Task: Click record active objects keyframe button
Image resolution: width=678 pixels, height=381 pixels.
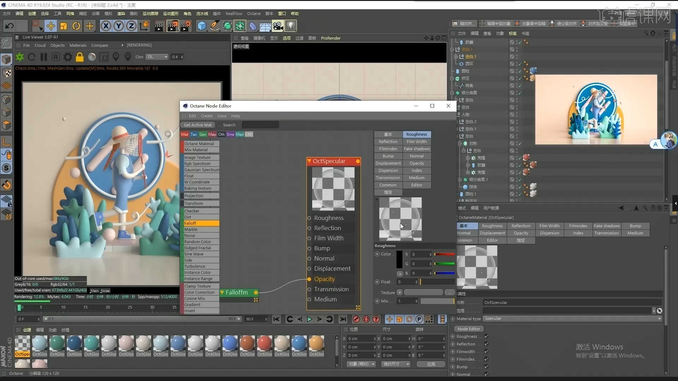Action: pyautogui.click(x=356, y=319)
